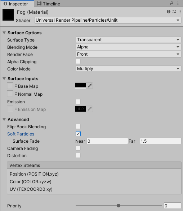The height and width of the screenshot is (211, 183).
Task: Open the Base Map texture picker circle
Action: tap(16, 86)
